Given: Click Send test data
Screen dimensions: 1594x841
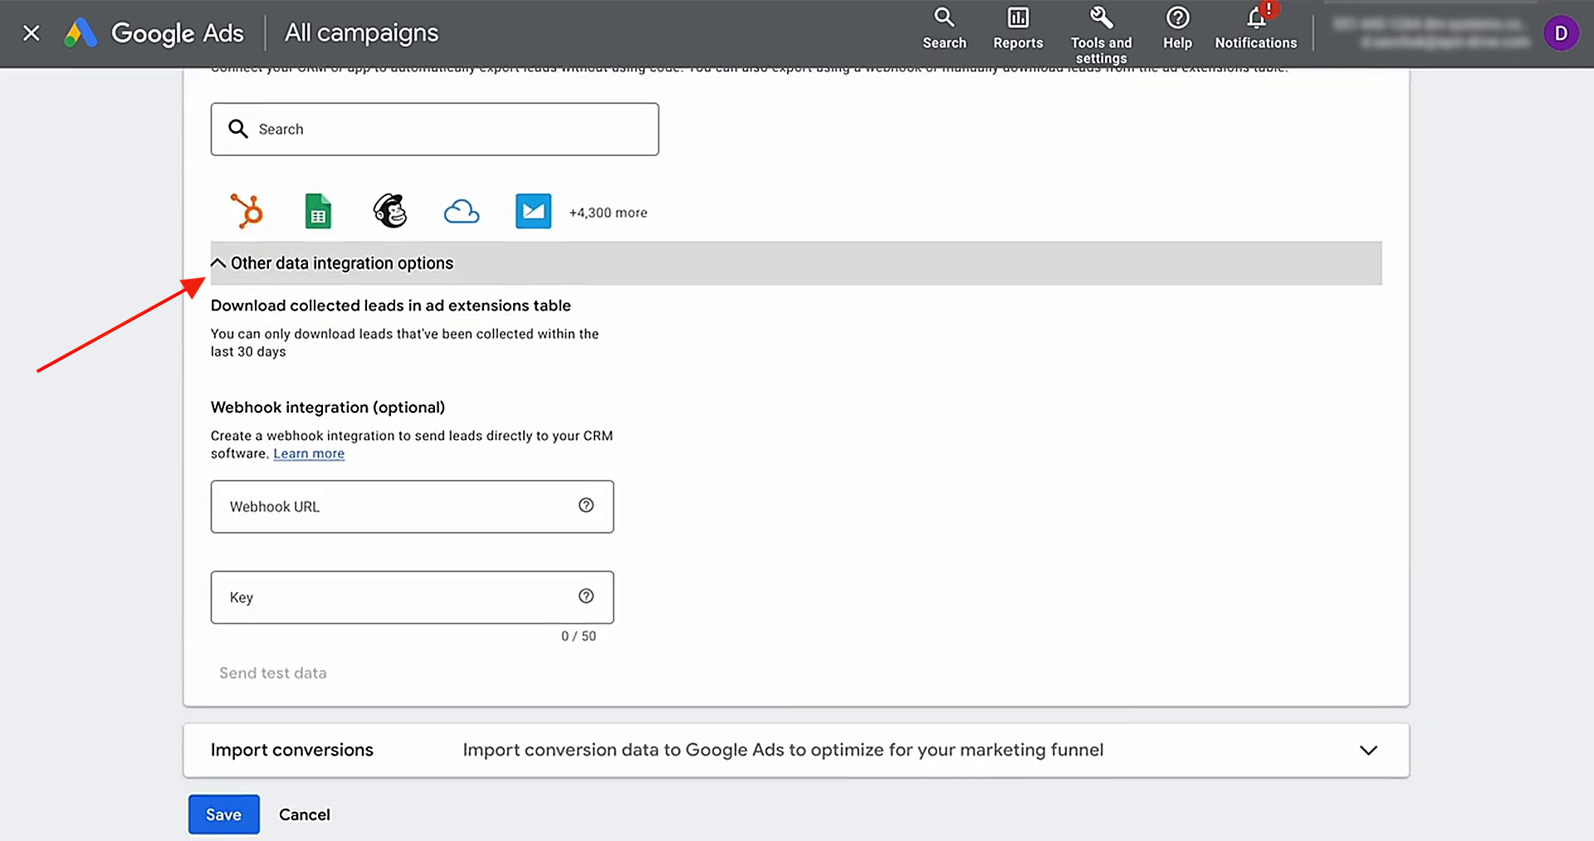Looking at the screenshot, I should (x=273, y=673).
